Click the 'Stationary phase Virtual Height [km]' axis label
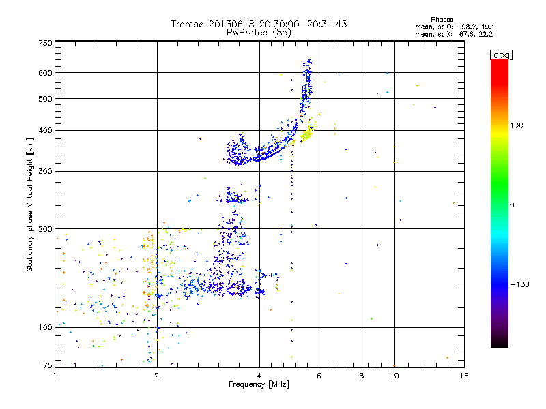This screenshot has height=409, width=546. [x=30, y=204]
